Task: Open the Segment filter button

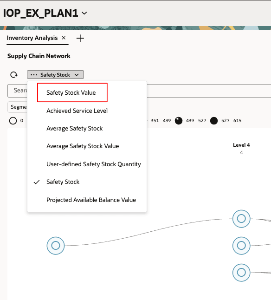Action: [x=17, y=107]
